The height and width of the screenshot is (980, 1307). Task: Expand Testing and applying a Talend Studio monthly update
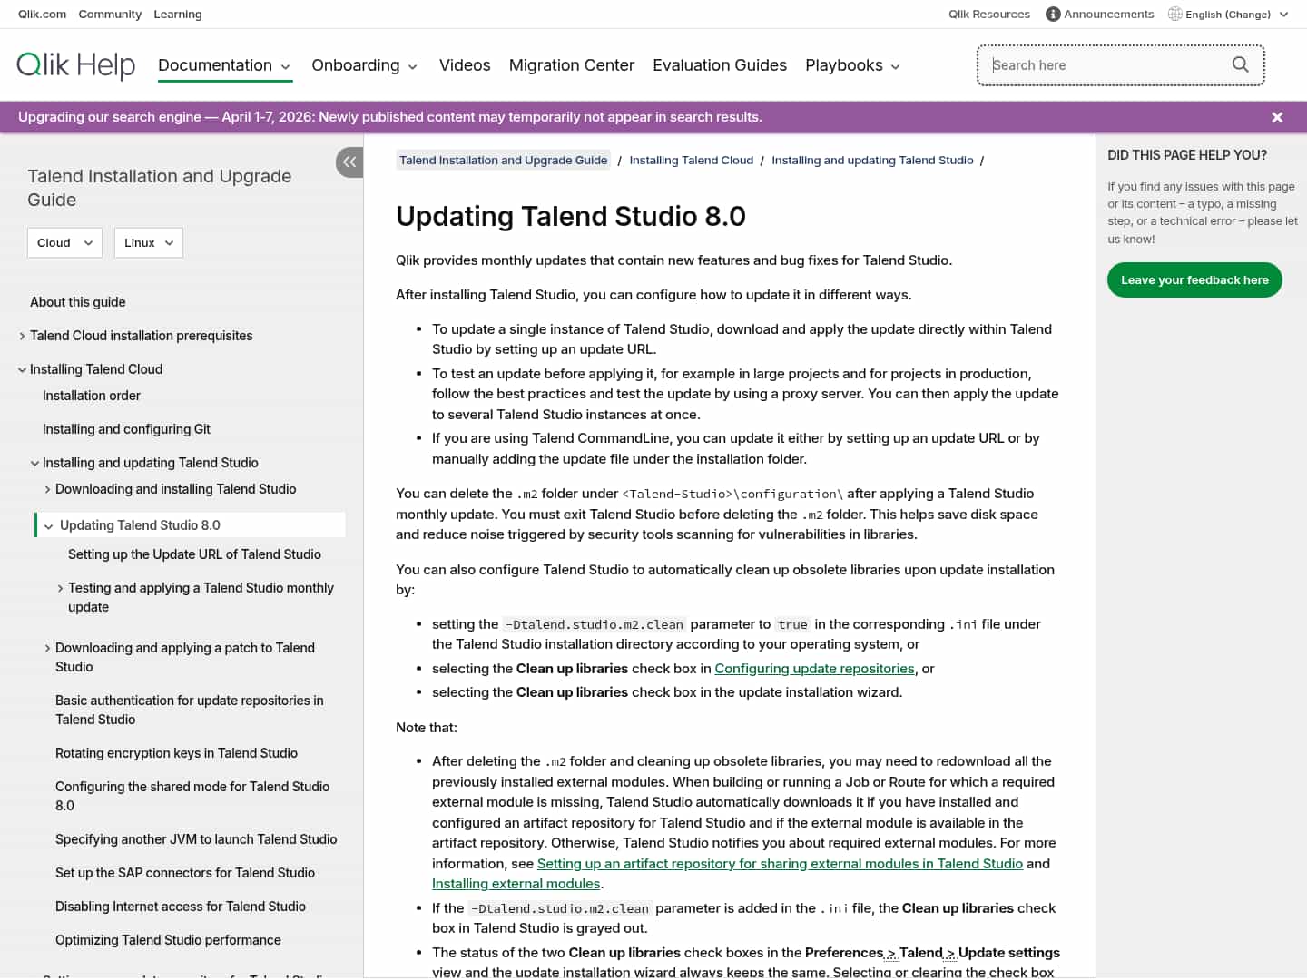point(61,588)
